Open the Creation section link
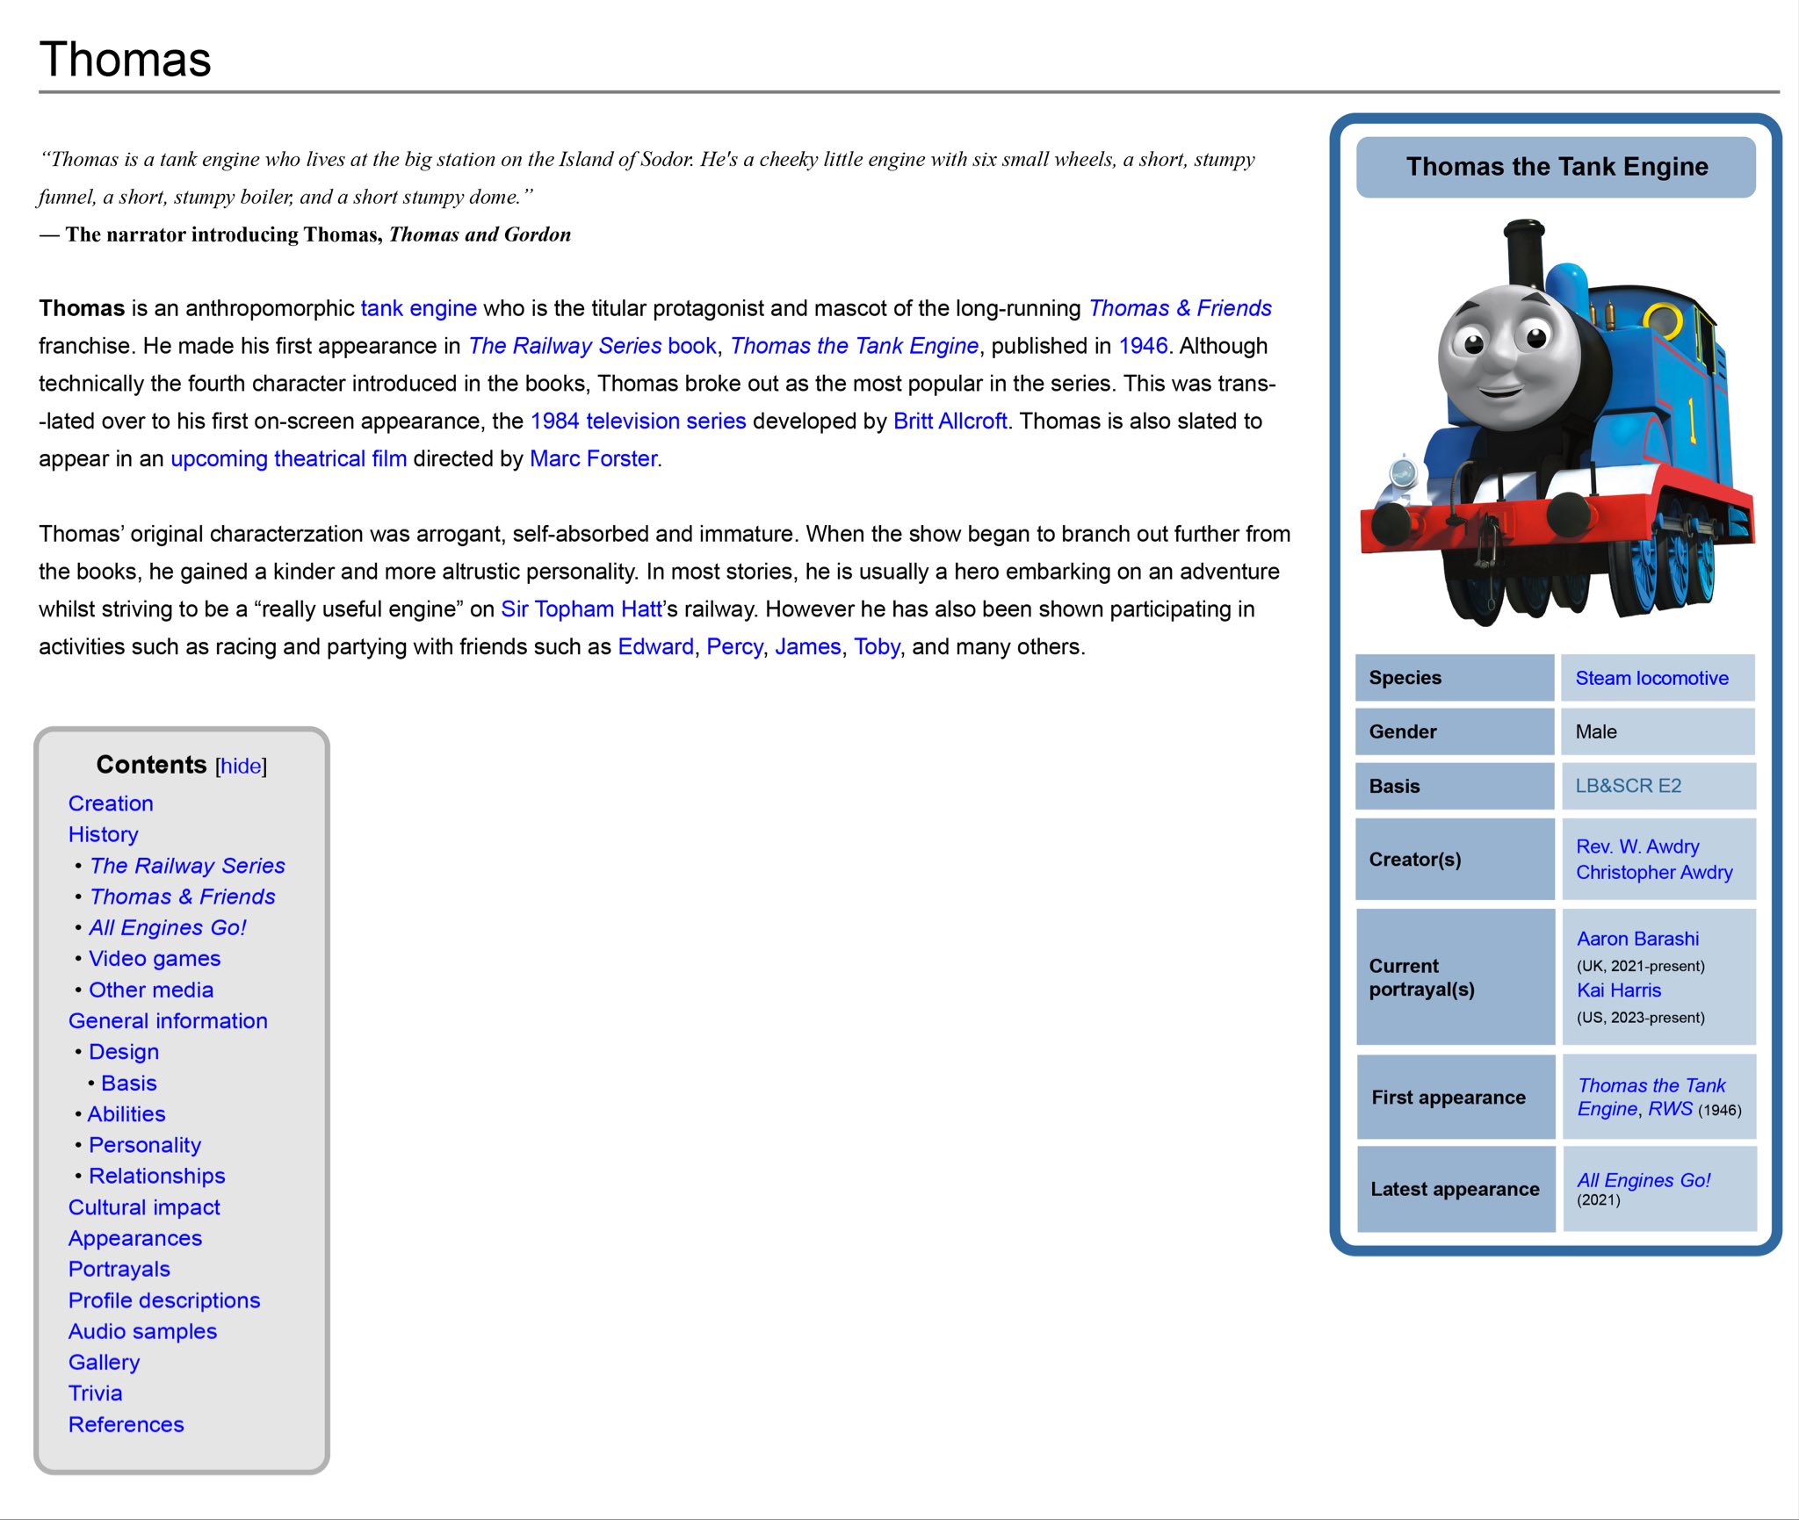Screen dimensions: 1799x1520 pos(110,803)
